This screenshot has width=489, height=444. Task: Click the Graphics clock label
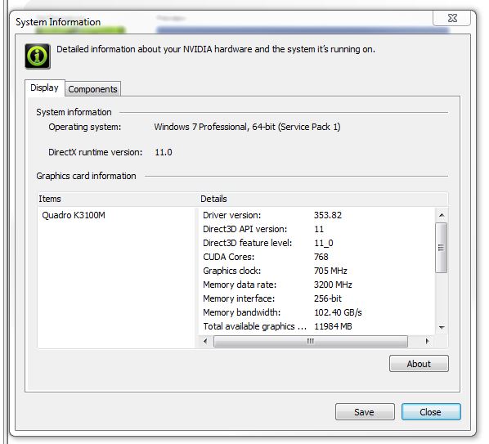tap(232, 271)
